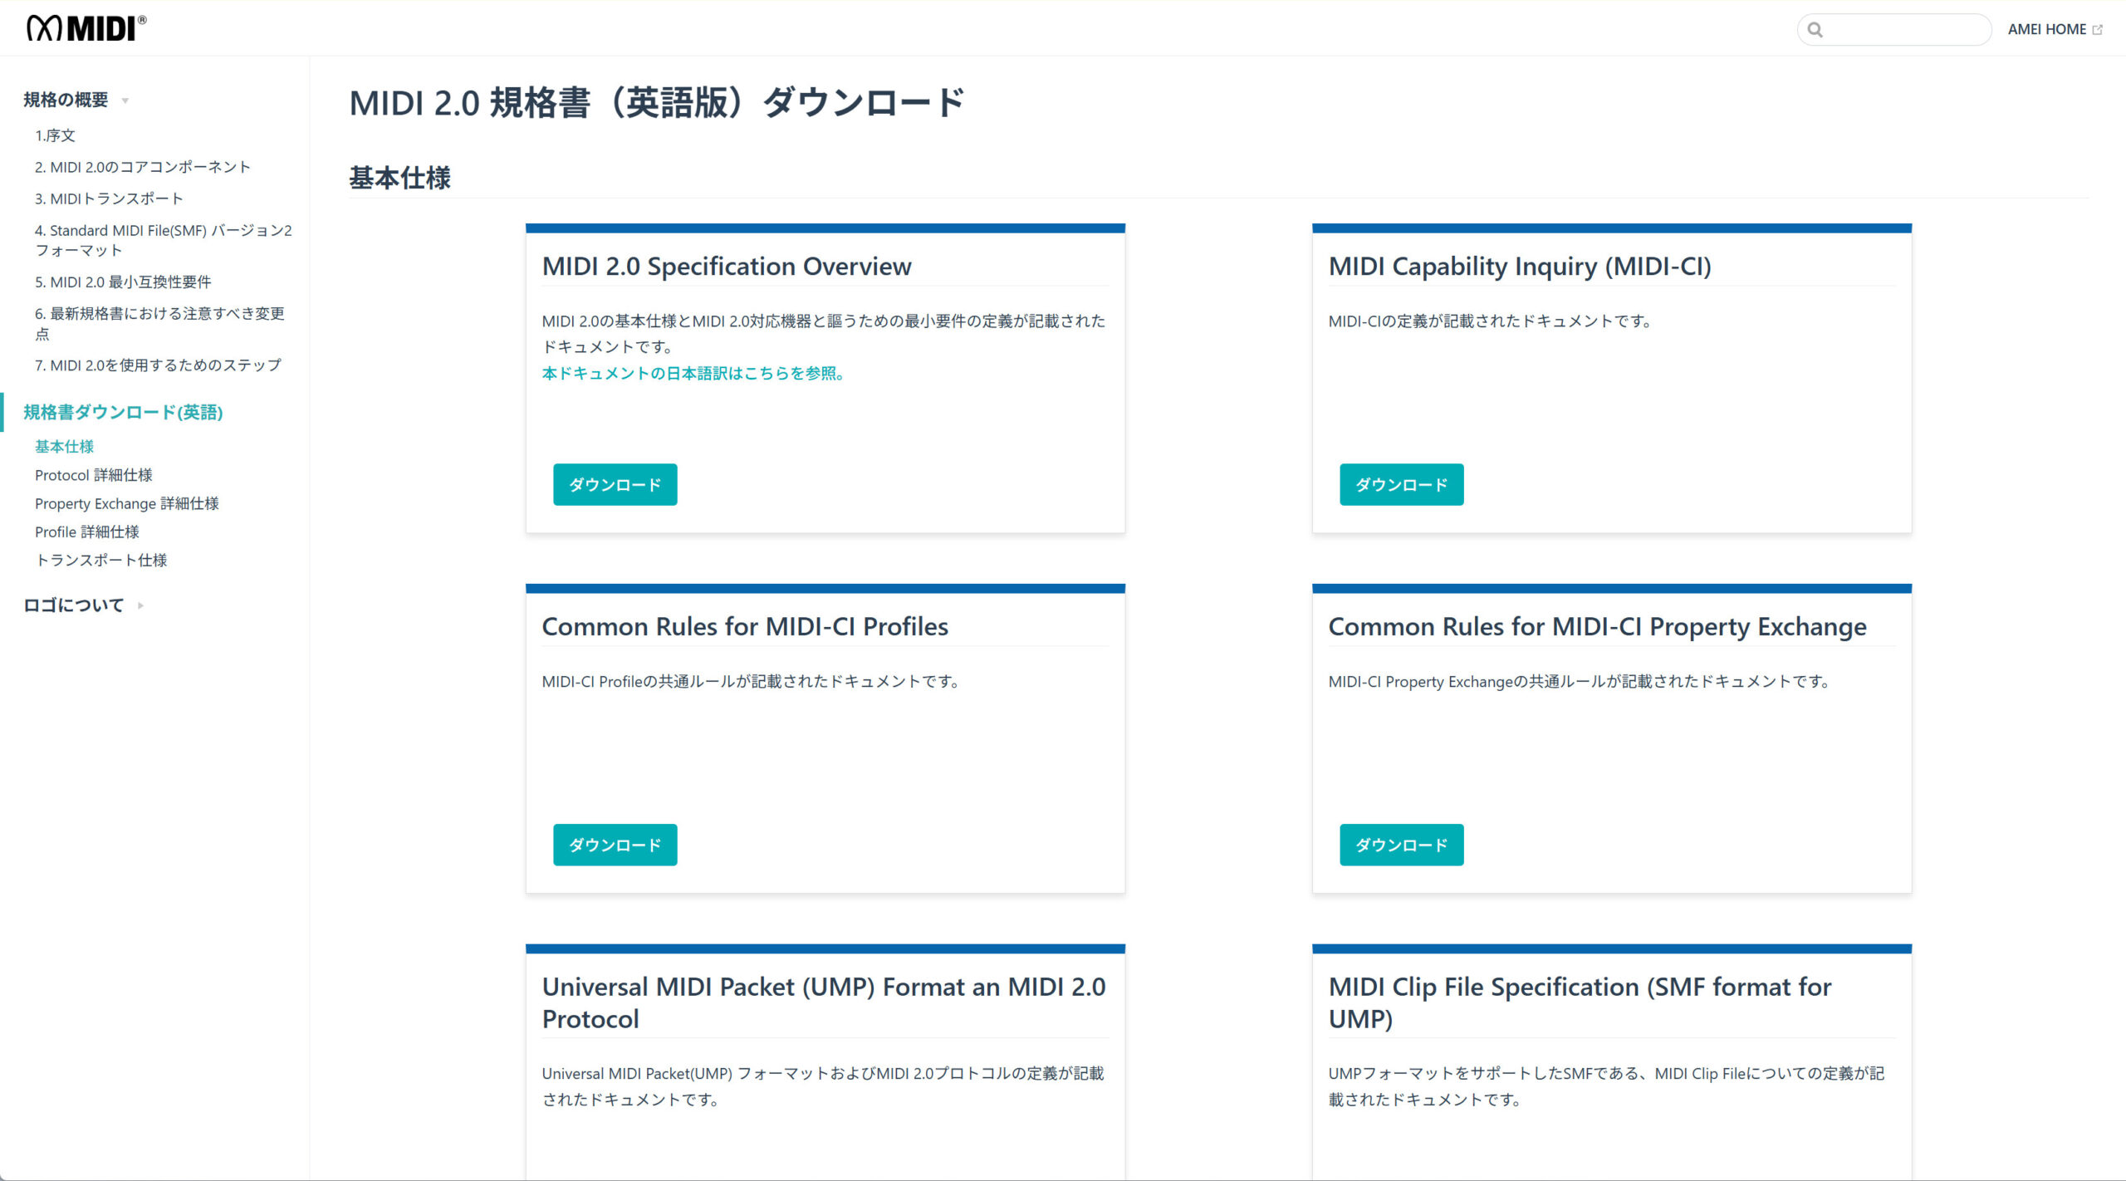Open the 規格の概要 sidebar heading
The height and width of the screenshot is (1181, 2126).
66,100
